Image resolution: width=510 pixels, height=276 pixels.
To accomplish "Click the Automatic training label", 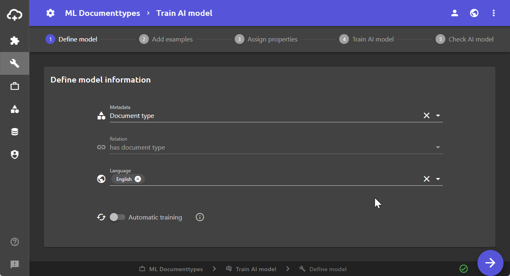I will 155,217.
